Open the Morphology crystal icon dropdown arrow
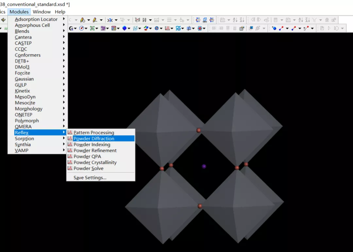The image size is (353, 252). click(129, 28)
